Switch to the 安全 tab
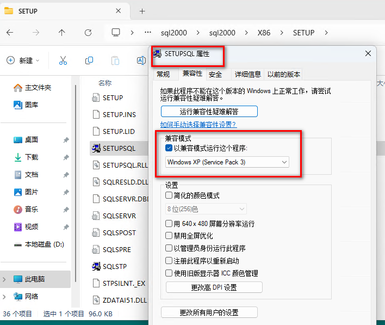Image resolution: width=385 pixels, height=325 pixels. pos(215,74)
